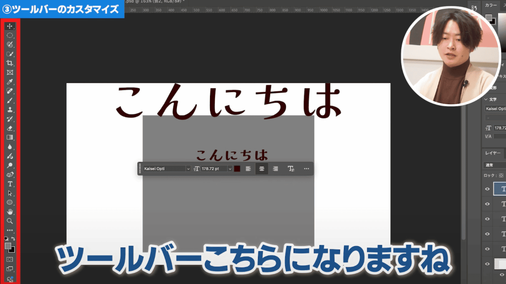Select the Spot Healing Brush tool

coord(10,91)
